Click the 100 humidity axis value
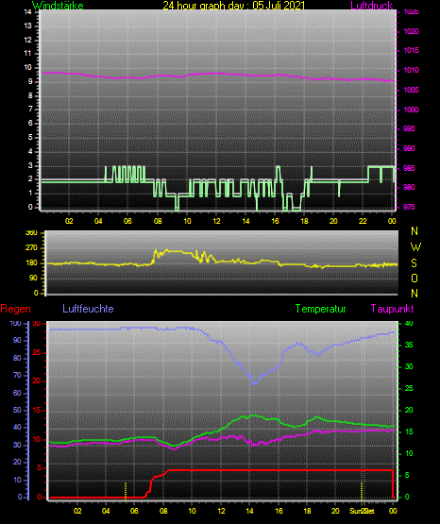The width and height of the screenshot is (440, 524). (x=16, y=323)
